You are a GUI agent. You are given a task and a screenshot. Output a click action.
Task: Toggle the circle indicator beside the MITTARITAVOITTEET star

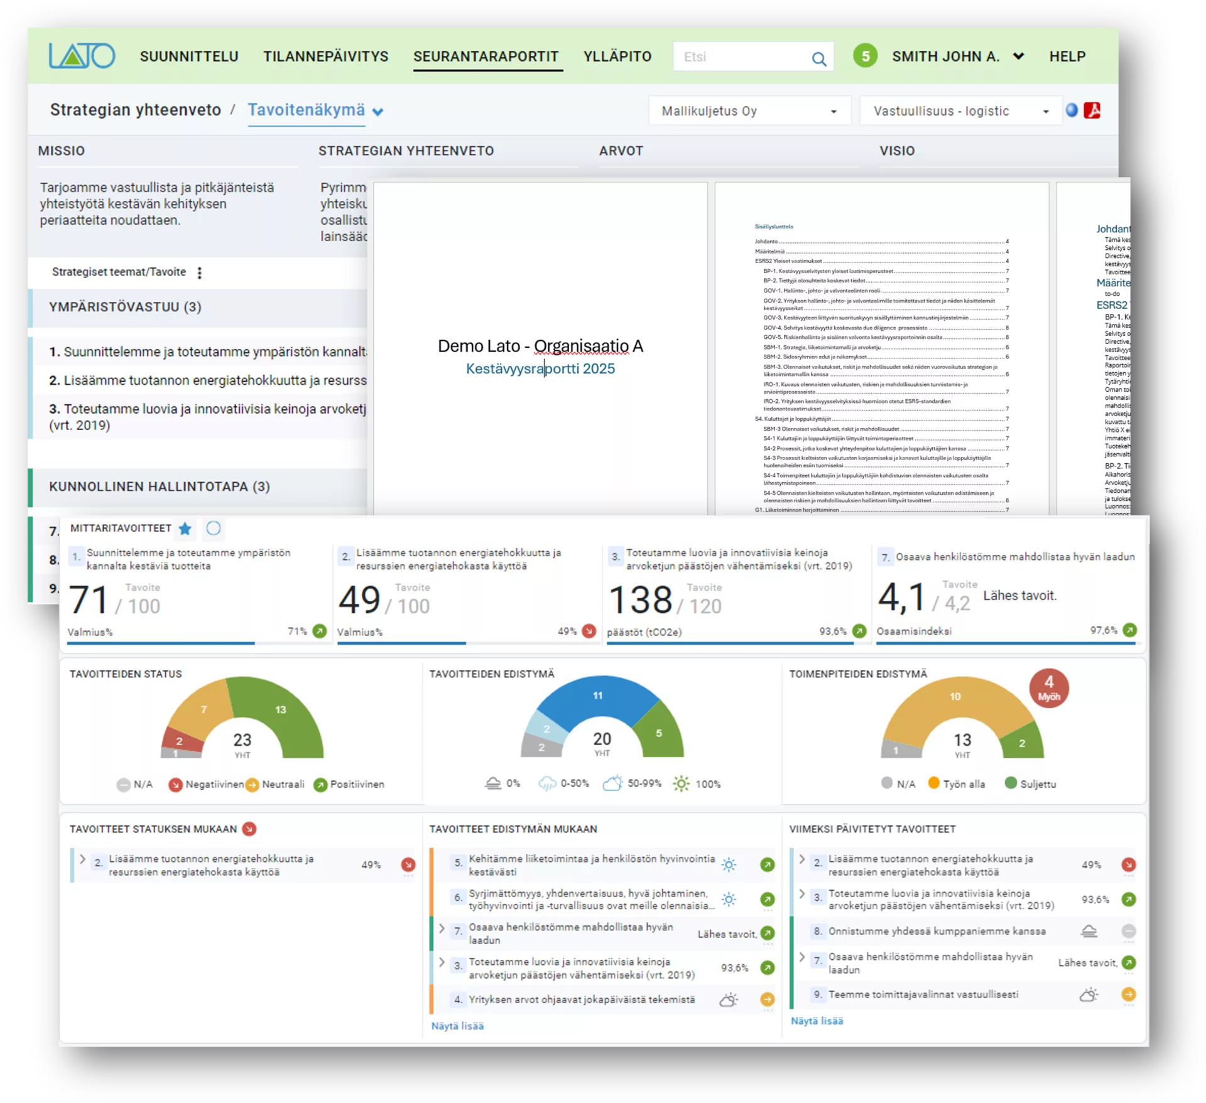[x=214, y=529]
